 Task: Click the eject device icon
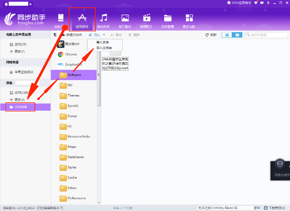click(31, 4)
